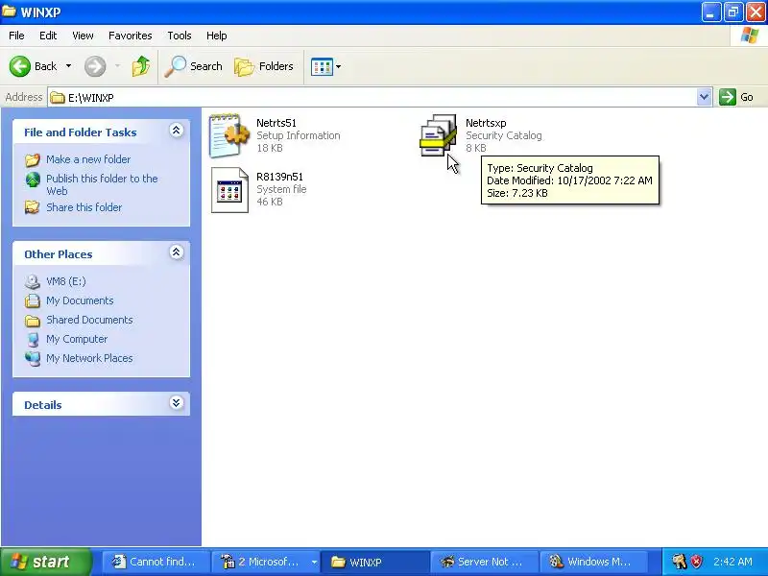This screenshot has width=768, height=576.
Task: Open the Back history dropdown arrow
Action: point(68,66)
